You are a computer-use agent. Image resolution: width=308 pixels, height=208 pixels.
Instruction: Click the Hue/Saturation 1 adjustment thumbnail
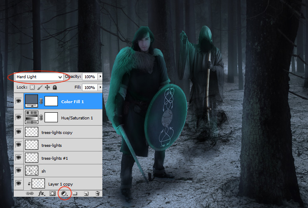(x=32, y=117)
